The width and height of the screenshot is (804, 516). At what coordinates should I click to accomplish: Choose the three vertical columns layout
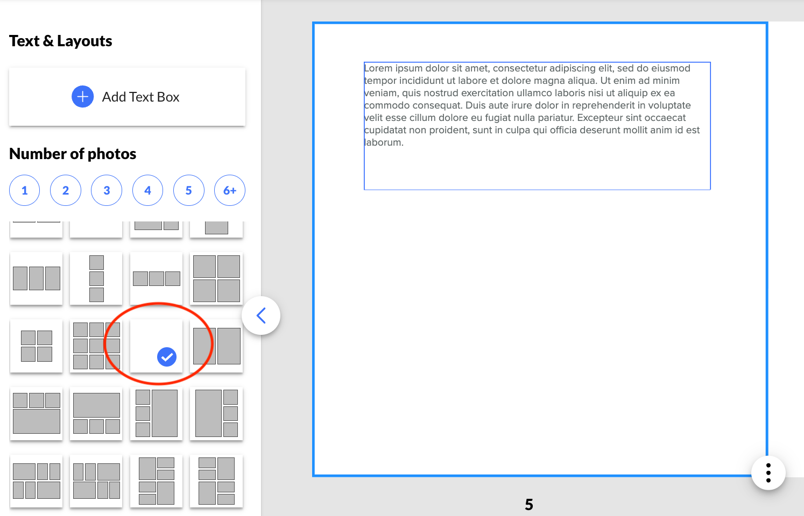point(36,278)
